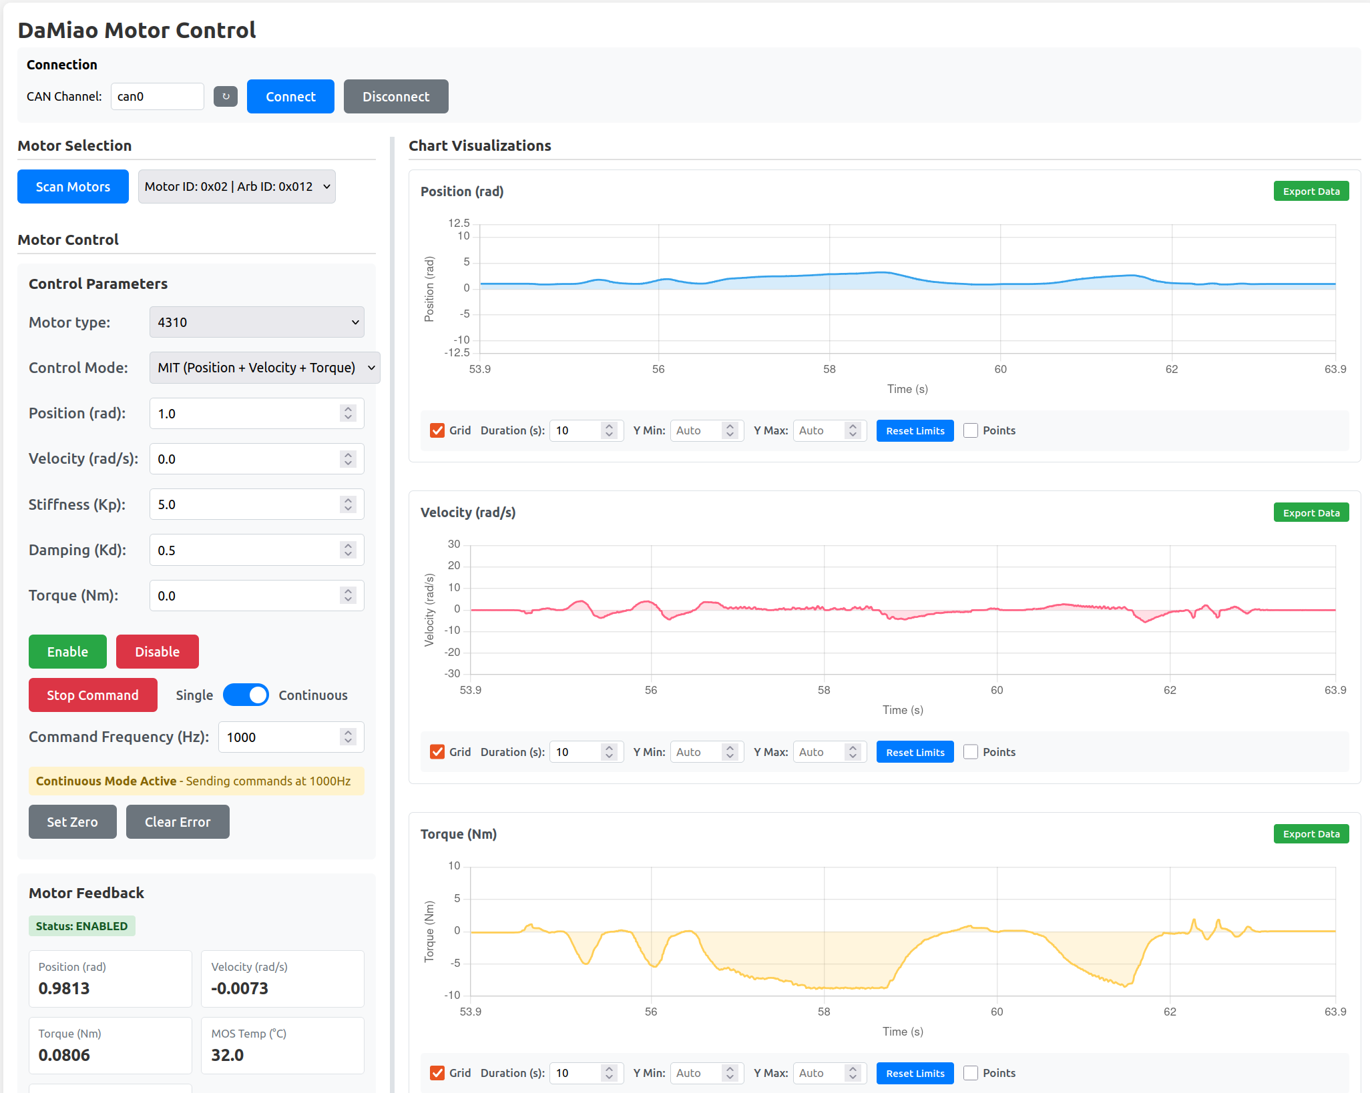This screenshot has height=1093, width=1370.
Task: Toggle Single/Continuous command mode switch
Action: click(x=246, y=695)
